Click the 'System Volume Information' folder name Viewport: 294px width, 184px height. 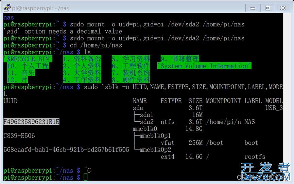point(204,66)
